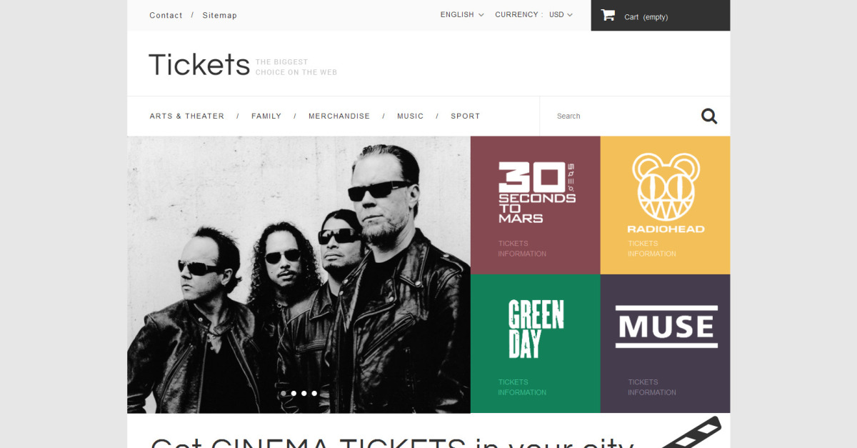Open the Arts & Theater menu

[187, 116]
